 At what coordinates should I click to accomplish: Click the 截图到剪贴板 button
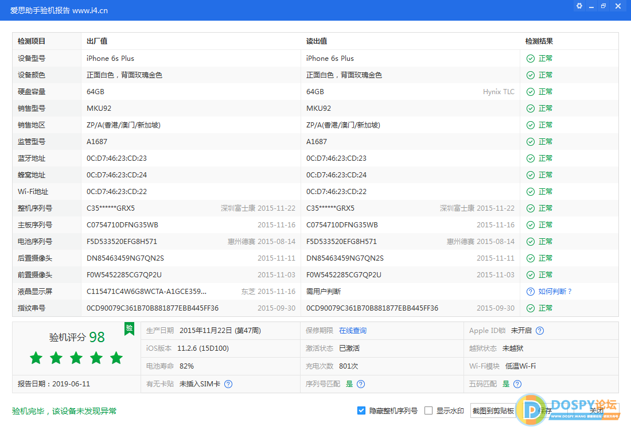[493, 410]
